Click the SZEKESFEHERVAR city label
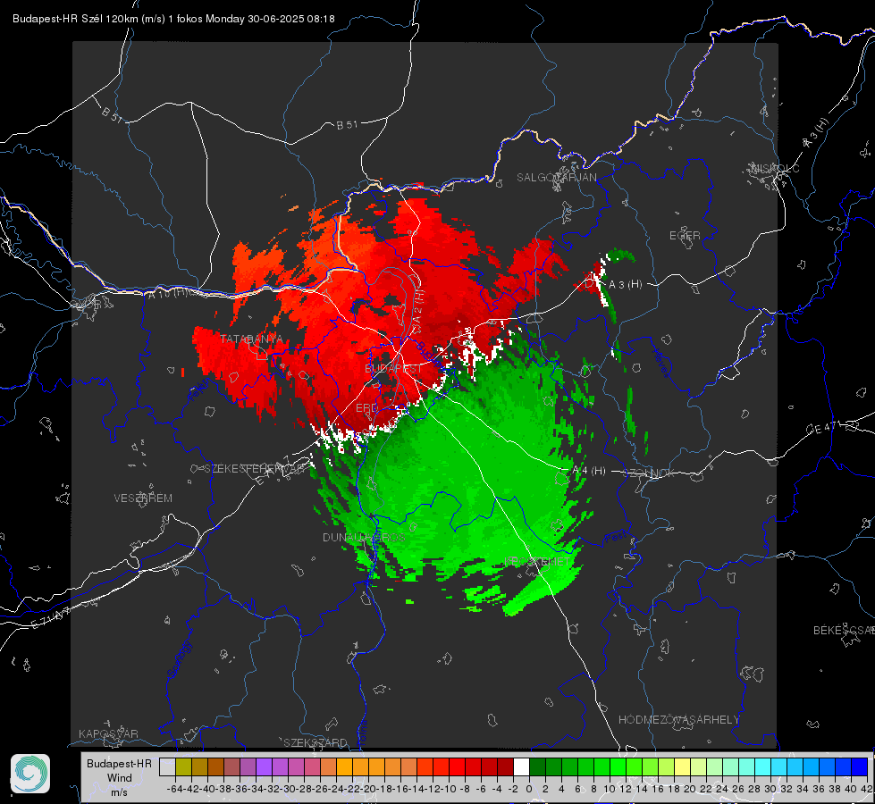The image size is (875, 804). (x=257, y=469)
